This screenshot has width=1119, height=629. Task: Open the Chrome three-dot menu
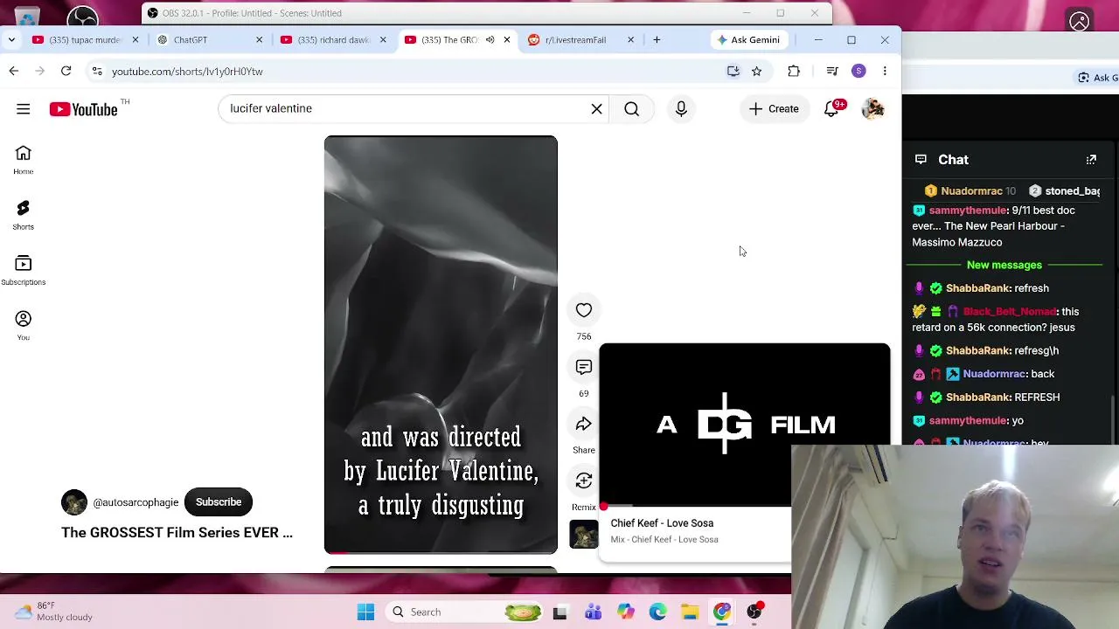click(885, 72)
